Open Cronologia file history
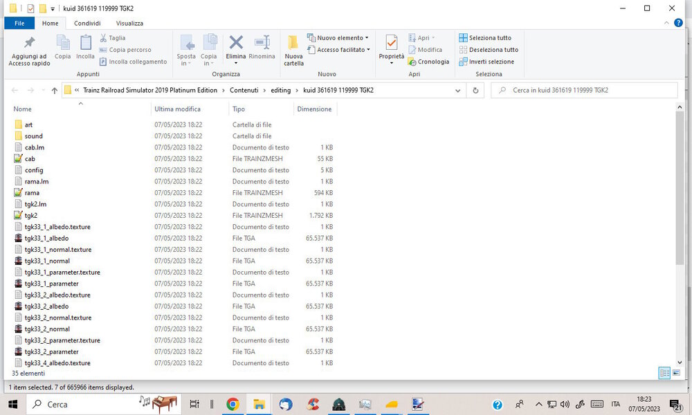This screenshot has height=415, width=692. (428, 62)
